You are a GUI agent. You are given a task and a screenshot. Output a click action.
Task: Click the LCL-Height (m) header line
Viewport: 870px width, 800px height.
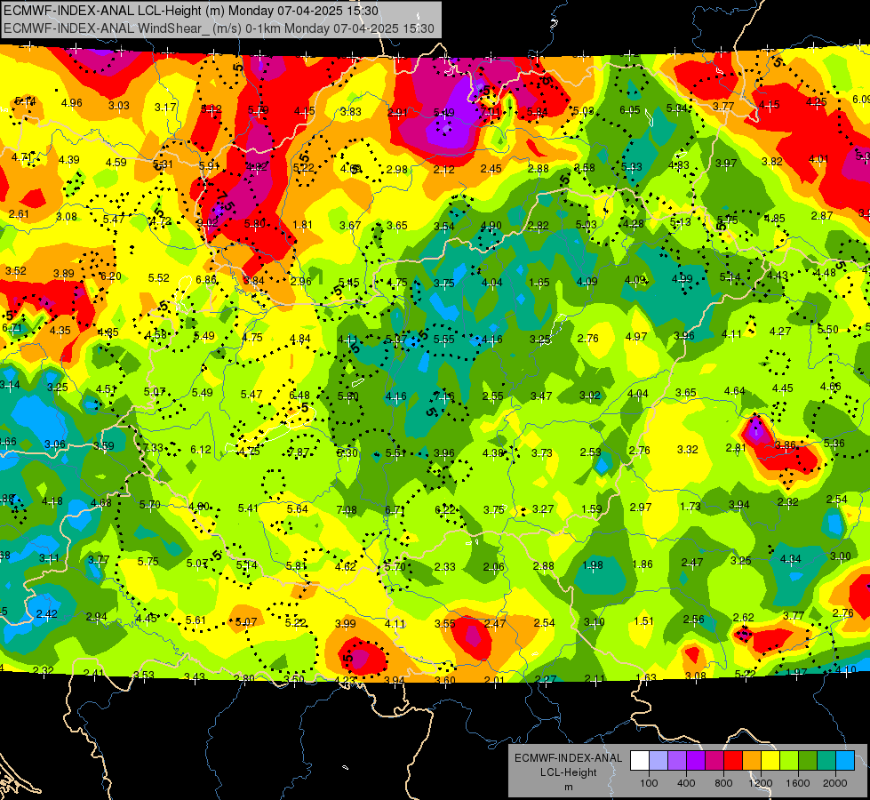pos(191,11)
